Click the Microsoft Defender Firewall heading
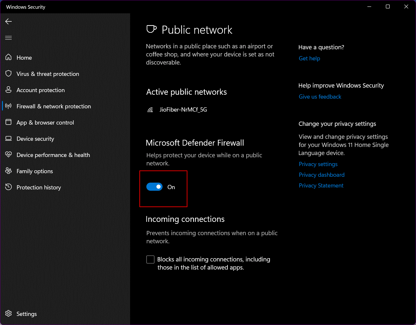This screenshot has height=325, width=416. [195, 143]
